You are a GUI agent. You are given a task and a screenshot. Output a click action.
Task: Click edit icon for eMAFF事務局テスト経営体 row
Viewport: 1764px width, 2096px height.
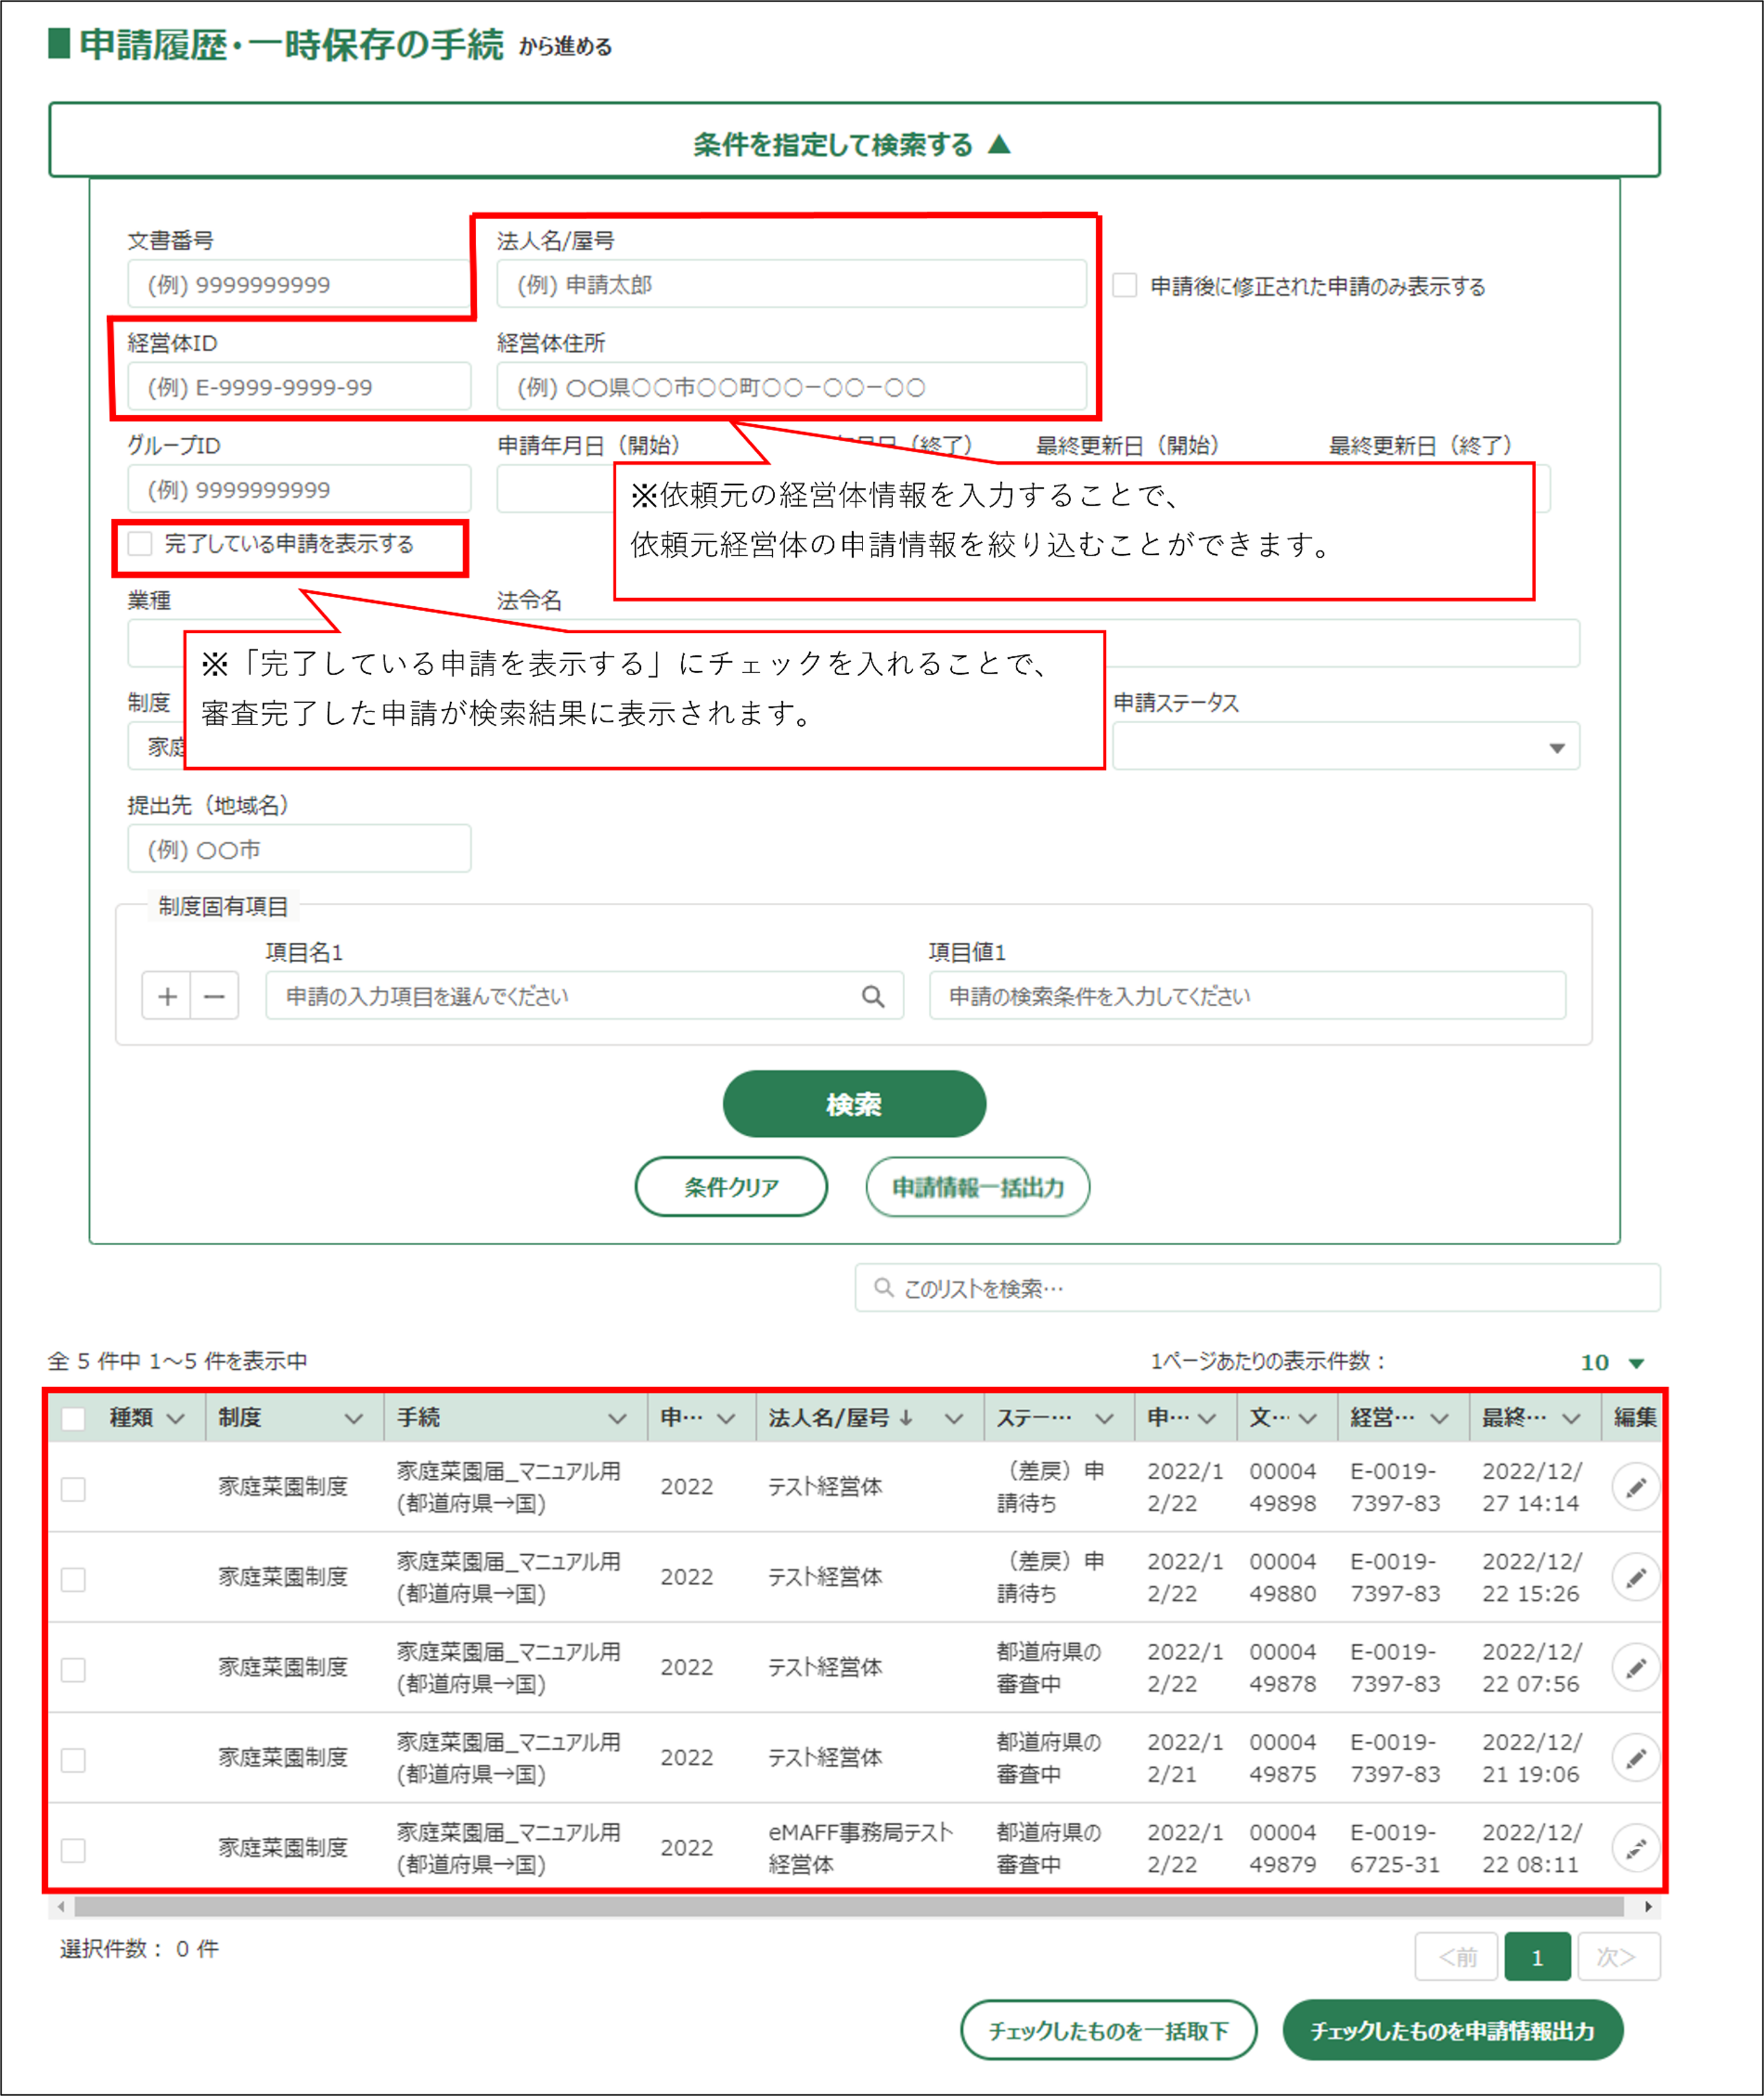pos(1635,1848)
